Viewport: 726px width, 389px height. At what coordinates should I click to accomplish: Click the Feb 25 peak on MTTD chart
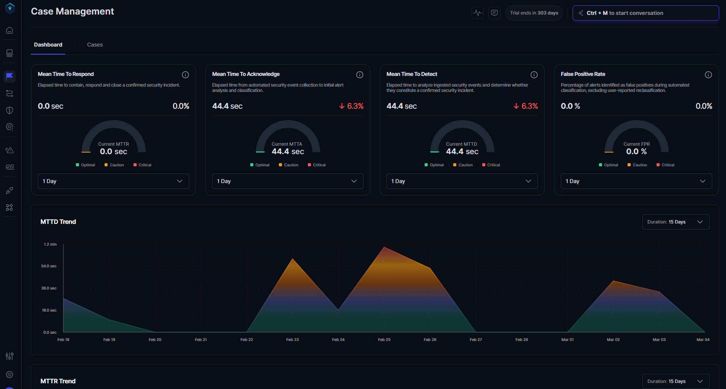(385, 248)
